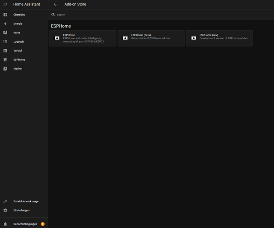Click 'Development version of ESPHome add-on' description
The width and height of the screenshot is (274, 228).
224,38
